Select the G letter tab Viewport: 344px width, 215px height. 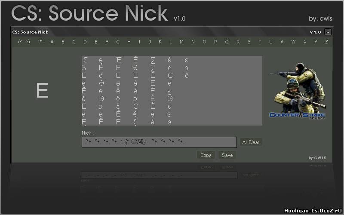(118, 42)
